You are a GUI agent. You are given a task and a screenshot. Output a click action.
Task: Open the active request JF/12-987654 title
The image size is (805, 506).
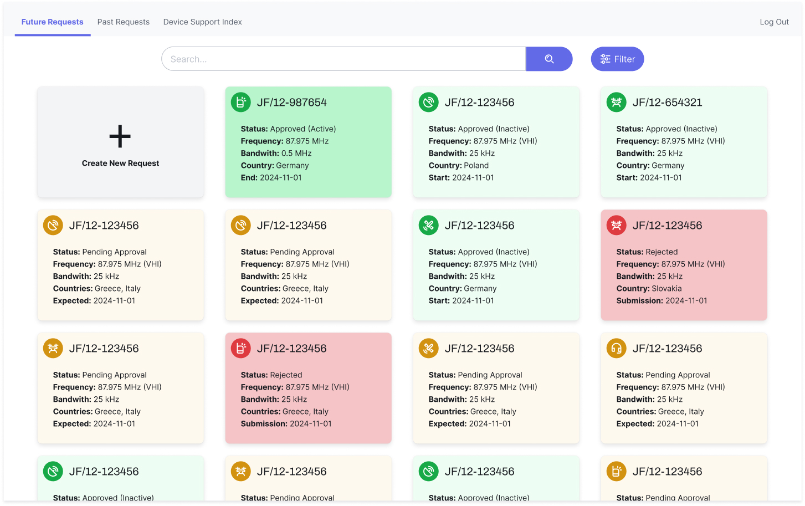tap(291, 103)
